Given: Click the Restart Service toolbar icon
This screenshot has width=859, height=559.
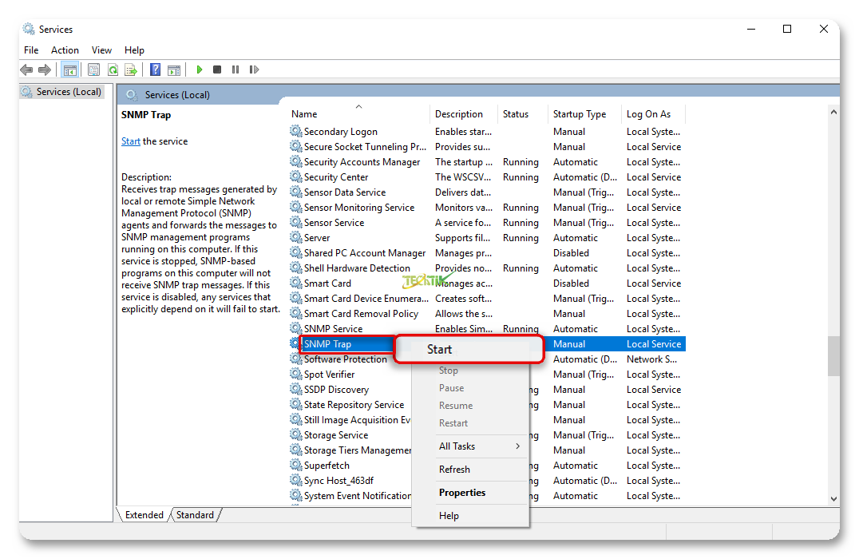Looking at the screenshot, I should pyautogui.click(x=254, y=70).
